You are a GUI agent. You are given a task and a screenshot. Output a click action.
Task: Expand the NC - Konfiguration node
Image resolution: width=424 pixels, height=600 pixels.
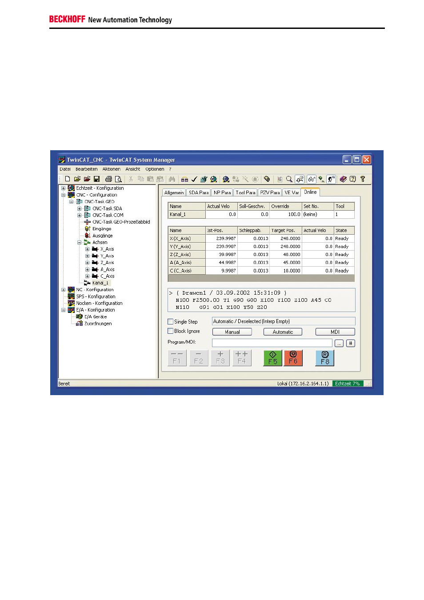[x=63, y=290]
